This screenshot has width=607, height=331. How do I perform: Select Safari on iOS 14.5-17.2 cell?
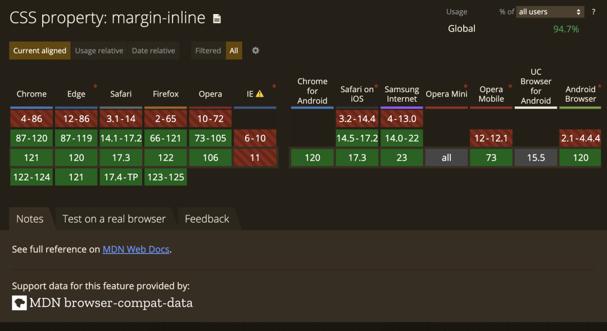(x=357, y=138)
